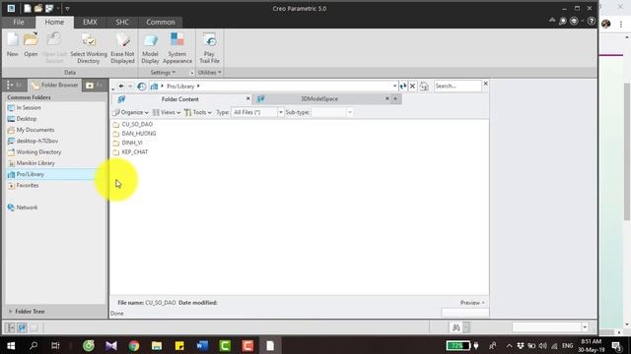Viewport: 631px width, 354px height.
Task: Switch to the Common ribbon tab
Action: pyautogui.click(x=161, y=22)
